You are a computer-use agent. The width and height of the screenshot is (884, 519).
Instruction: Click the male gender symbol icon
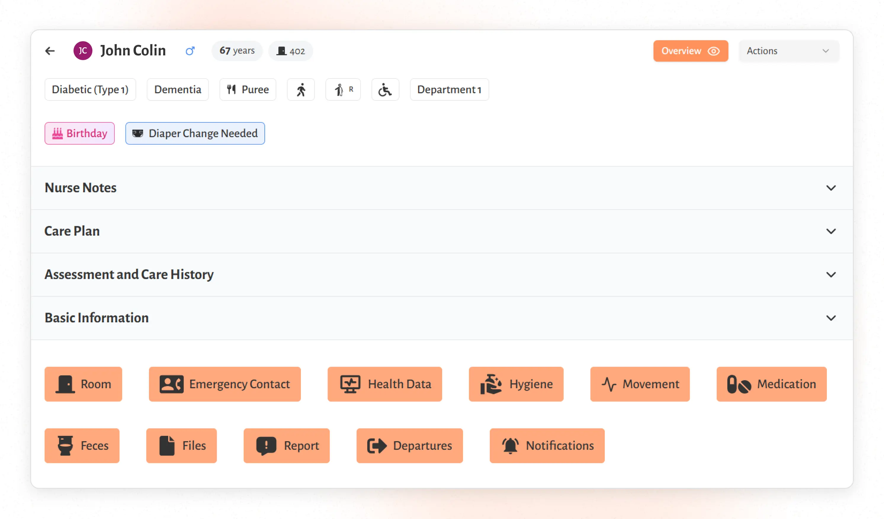click(x=190, y=51)
